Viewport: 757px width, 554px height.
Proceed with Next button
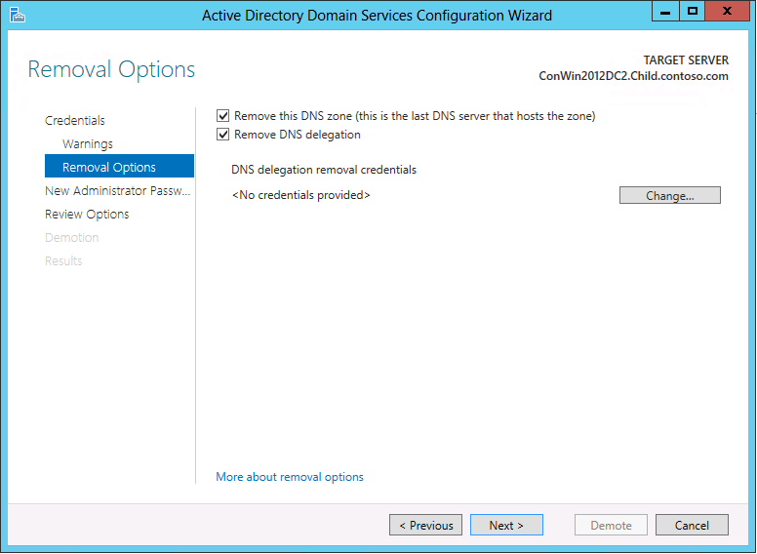pos(506,525)
